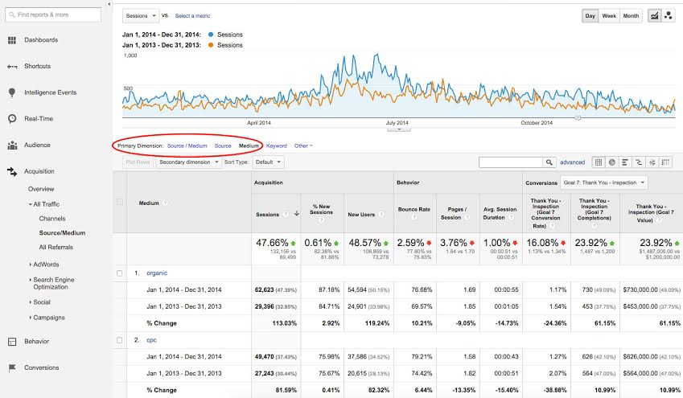Viewport: 683px width, 398px height.
Task: Switch graph interval to Week
Action: pos(609,16)
